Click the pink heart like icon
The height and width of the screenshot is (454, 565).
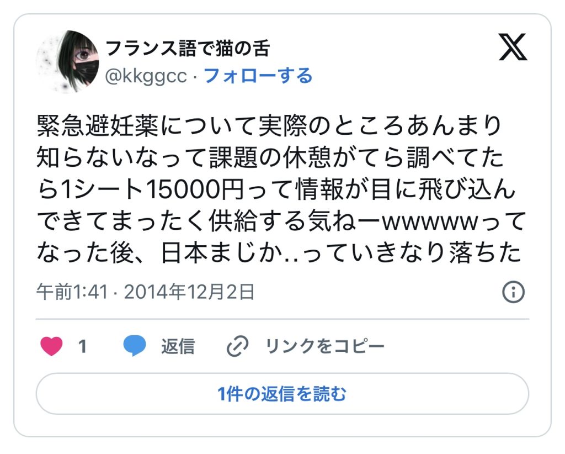(51, 346)
